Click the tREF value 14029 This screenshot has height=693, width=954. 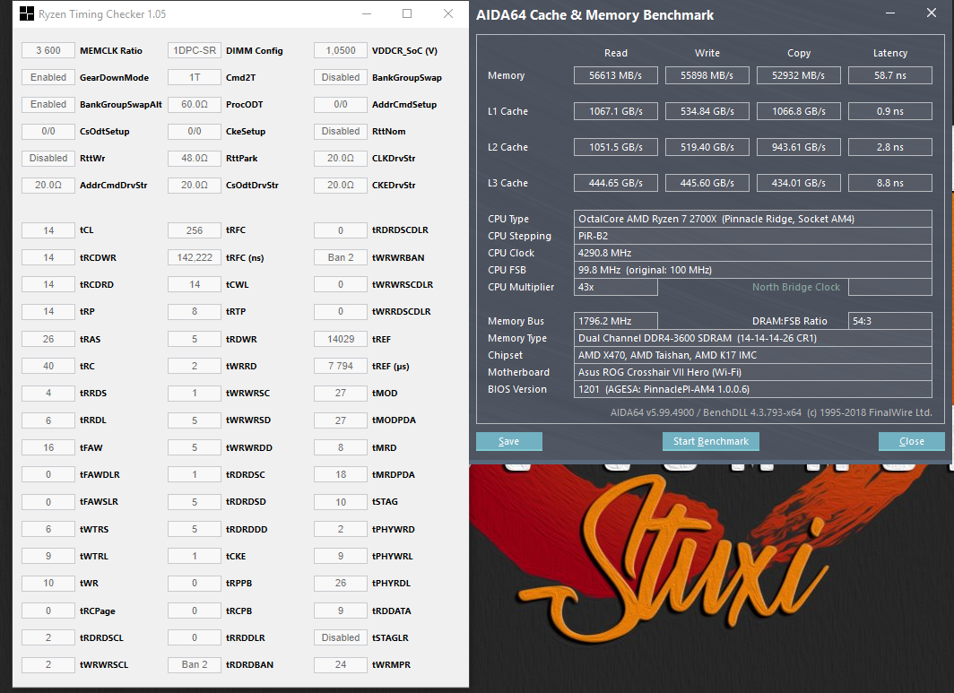pos(340,339)
